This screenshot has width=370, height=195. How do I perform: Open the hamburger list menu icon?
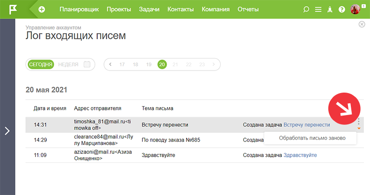pyautogui.click(x=318, y=9)
